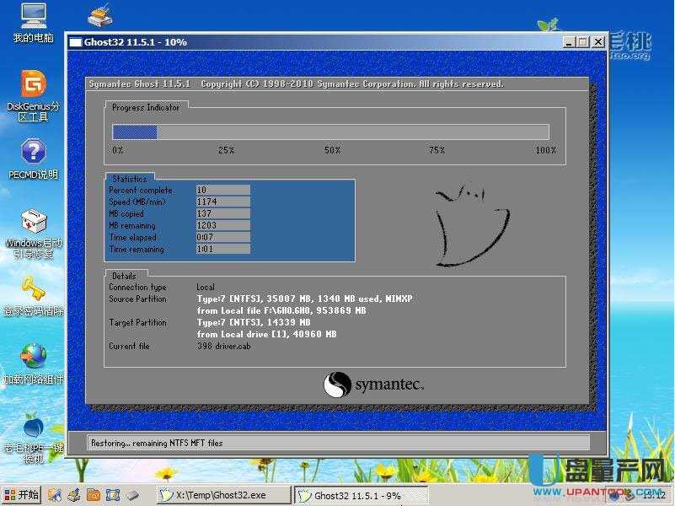675x506 pixels.
Task: Click the Symantec logo in Ghost
Action: pyautogui.click(x=373, y=385)
